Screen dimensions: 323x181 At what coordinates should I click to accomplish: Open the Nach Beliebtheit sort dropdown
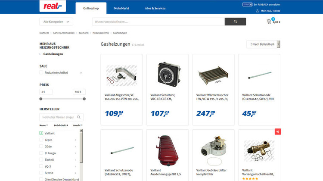(263, 44)
